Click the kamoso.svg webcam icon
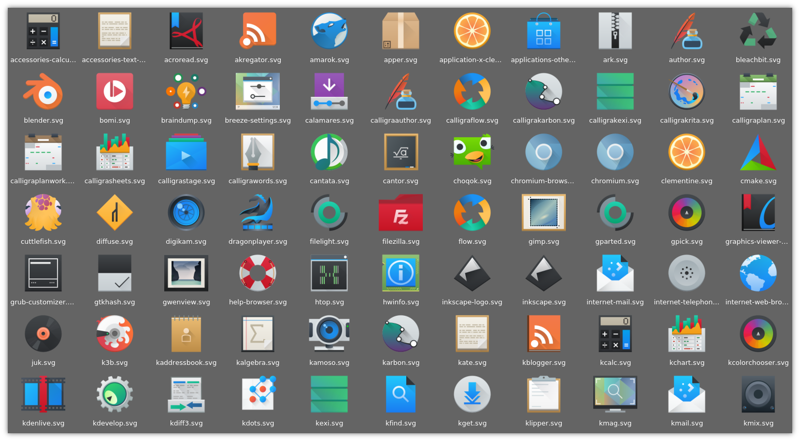The image size is (800, 441). click(329, 334)
